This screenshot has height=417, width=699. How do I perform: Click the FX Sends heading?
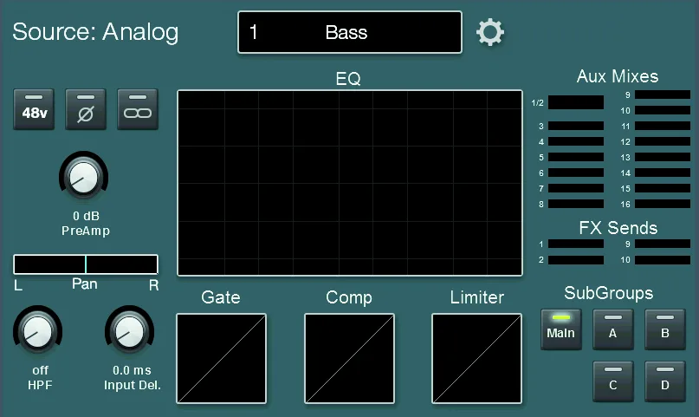(618, 228)
